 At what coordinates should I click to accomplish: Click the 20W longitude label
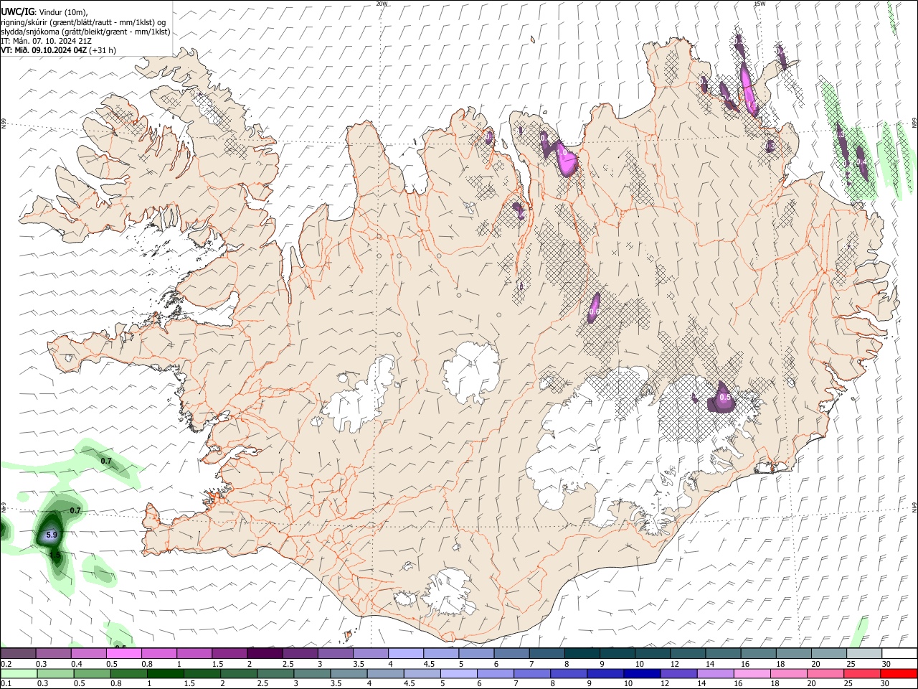pyautogui.click(x=382, y=4)
